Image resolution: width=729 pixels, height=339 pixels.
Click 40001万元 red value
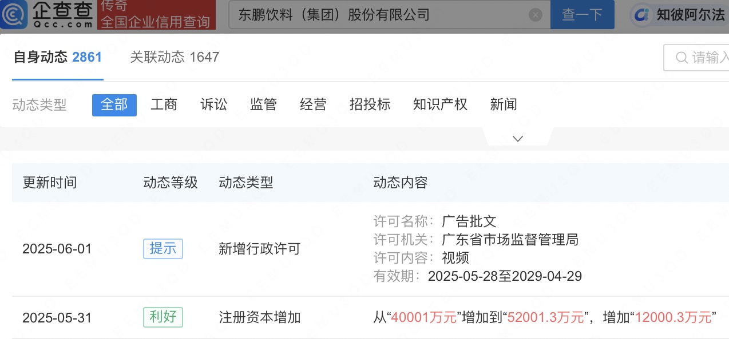(x=424, y=317)
